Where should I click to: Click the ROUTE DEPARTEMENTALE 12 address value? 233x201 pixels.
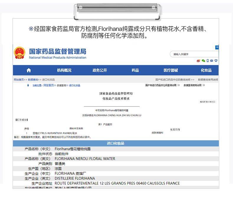[x=117, y=183]
